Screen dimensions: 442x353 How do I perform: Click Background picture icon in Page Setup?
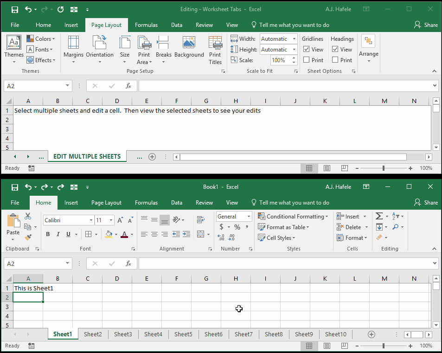pos(189,47)
